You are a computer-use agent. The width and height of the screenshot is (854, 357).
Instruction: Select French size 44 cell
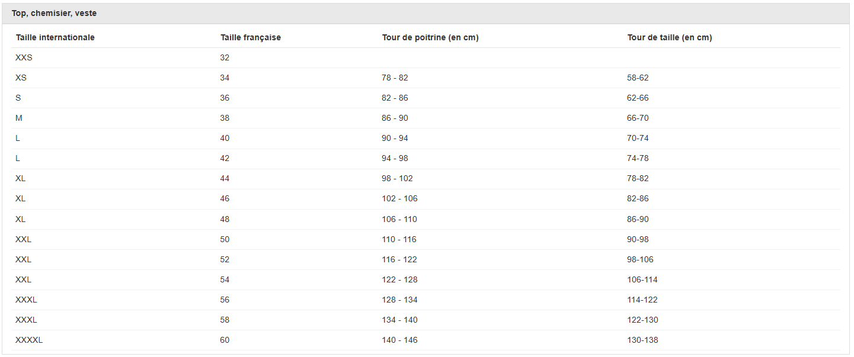[225, 178]
